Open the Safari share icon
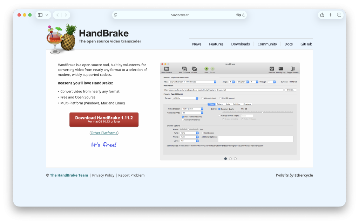The image size is (359, 224). [x=322, y=15]
